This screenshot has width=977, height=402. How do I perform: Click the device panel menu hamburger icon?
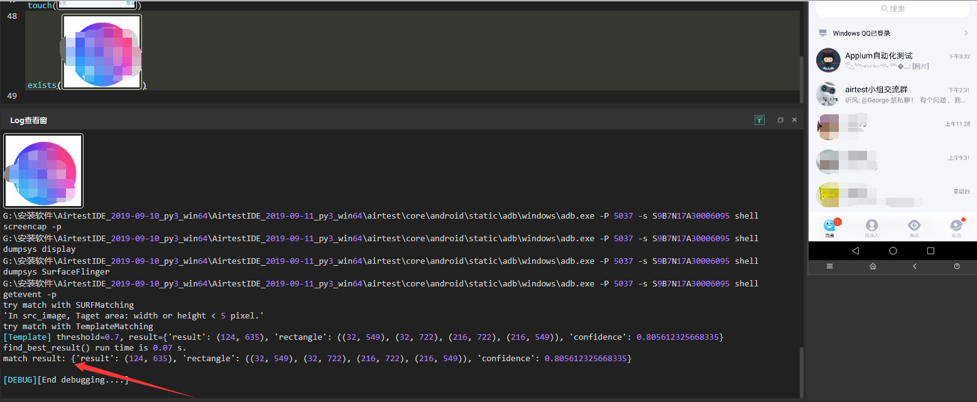point(829,266)
